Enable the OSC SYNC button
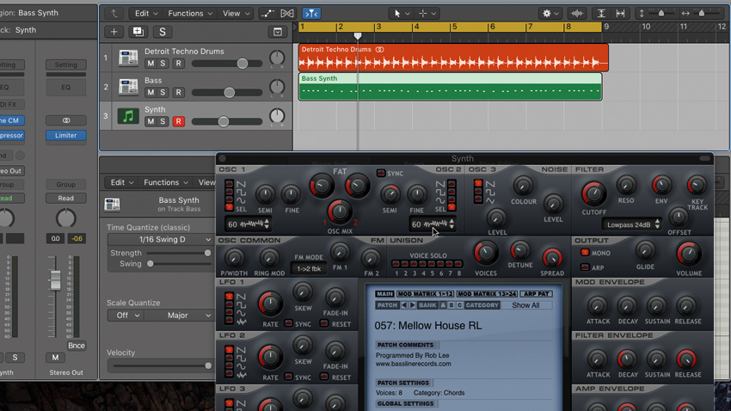This screenshot has width=731, height=411. coord(381,173)
